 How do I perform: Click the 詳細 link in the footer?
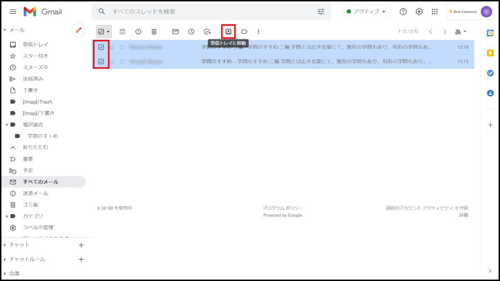tap(463, 215)
